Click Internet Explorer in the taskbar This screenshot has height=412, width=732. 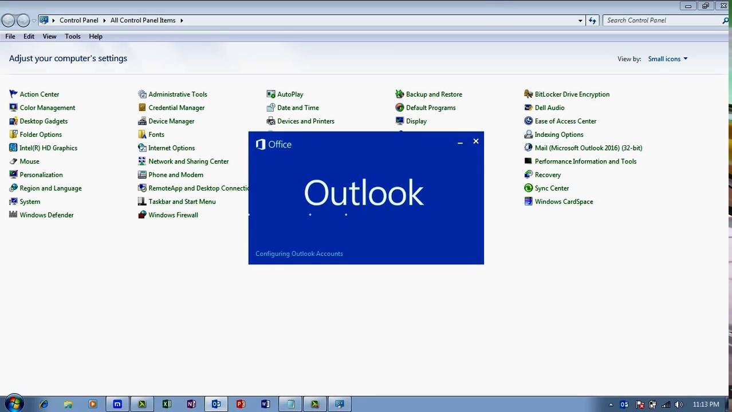(44, 404)
